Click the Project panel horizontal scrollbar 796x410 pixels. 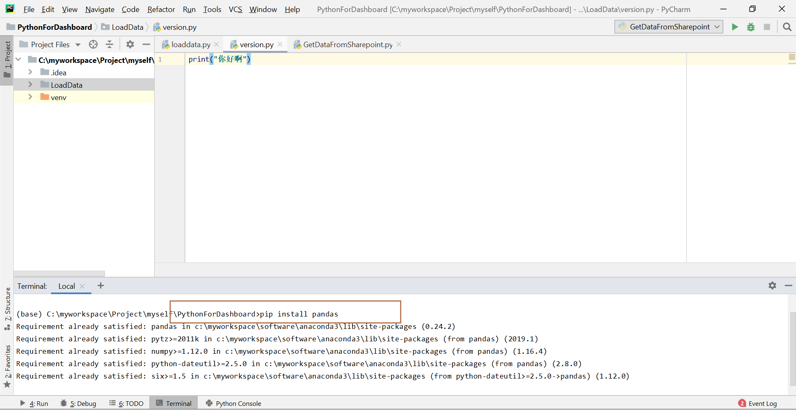59,273
